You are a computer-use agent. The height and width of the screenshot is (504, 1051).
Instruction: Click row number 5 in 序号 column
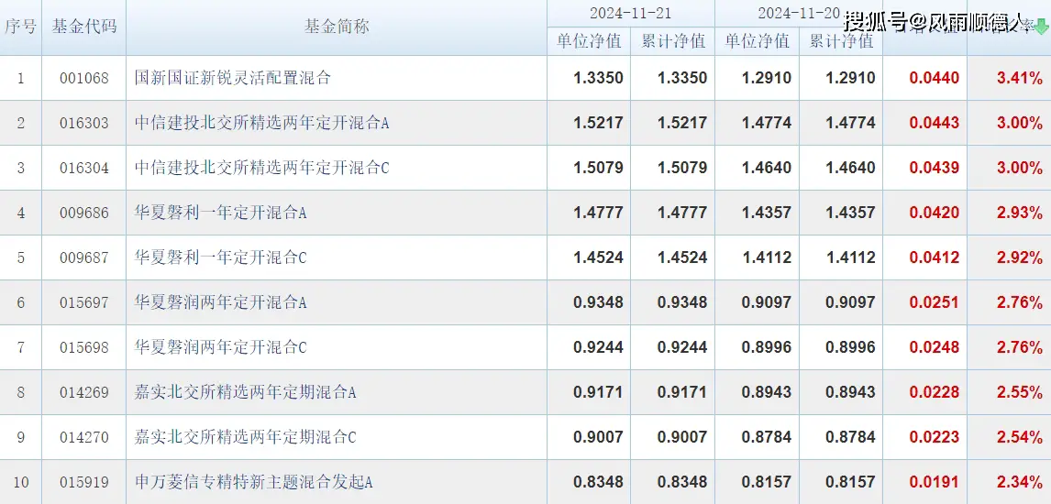tap(21, 257)
